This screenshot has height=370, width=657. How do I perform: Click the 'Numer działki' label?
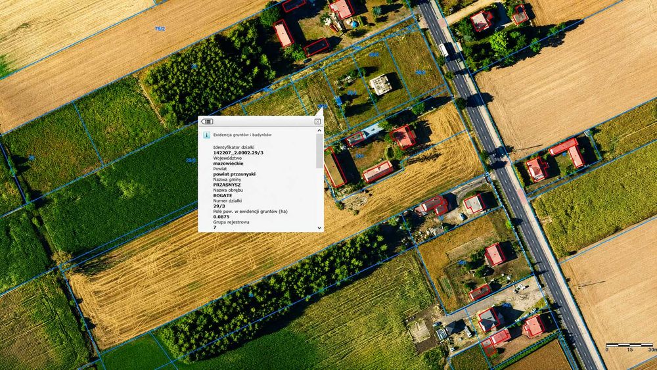click(227, 201)
